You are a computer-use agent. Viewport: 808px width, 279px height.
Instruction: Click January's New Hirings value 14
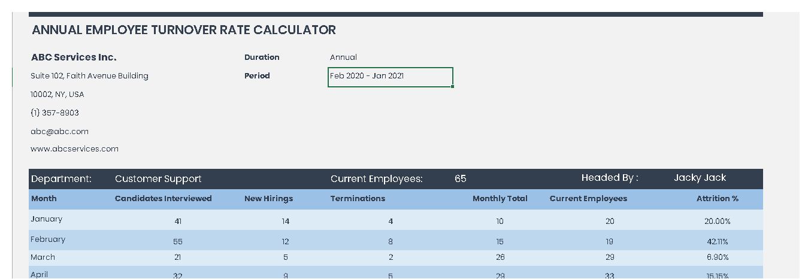(x=286, y=222)
